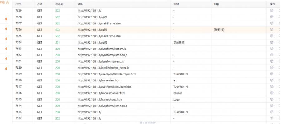
Task: Open the browser icon for row 7627
Action: (x=272, y=23)
